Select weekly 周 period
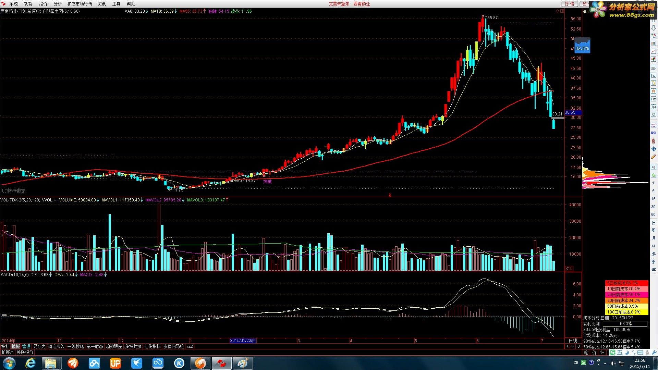Image resolution: width=658 pixels, height=370 pixels. point(653,231)
